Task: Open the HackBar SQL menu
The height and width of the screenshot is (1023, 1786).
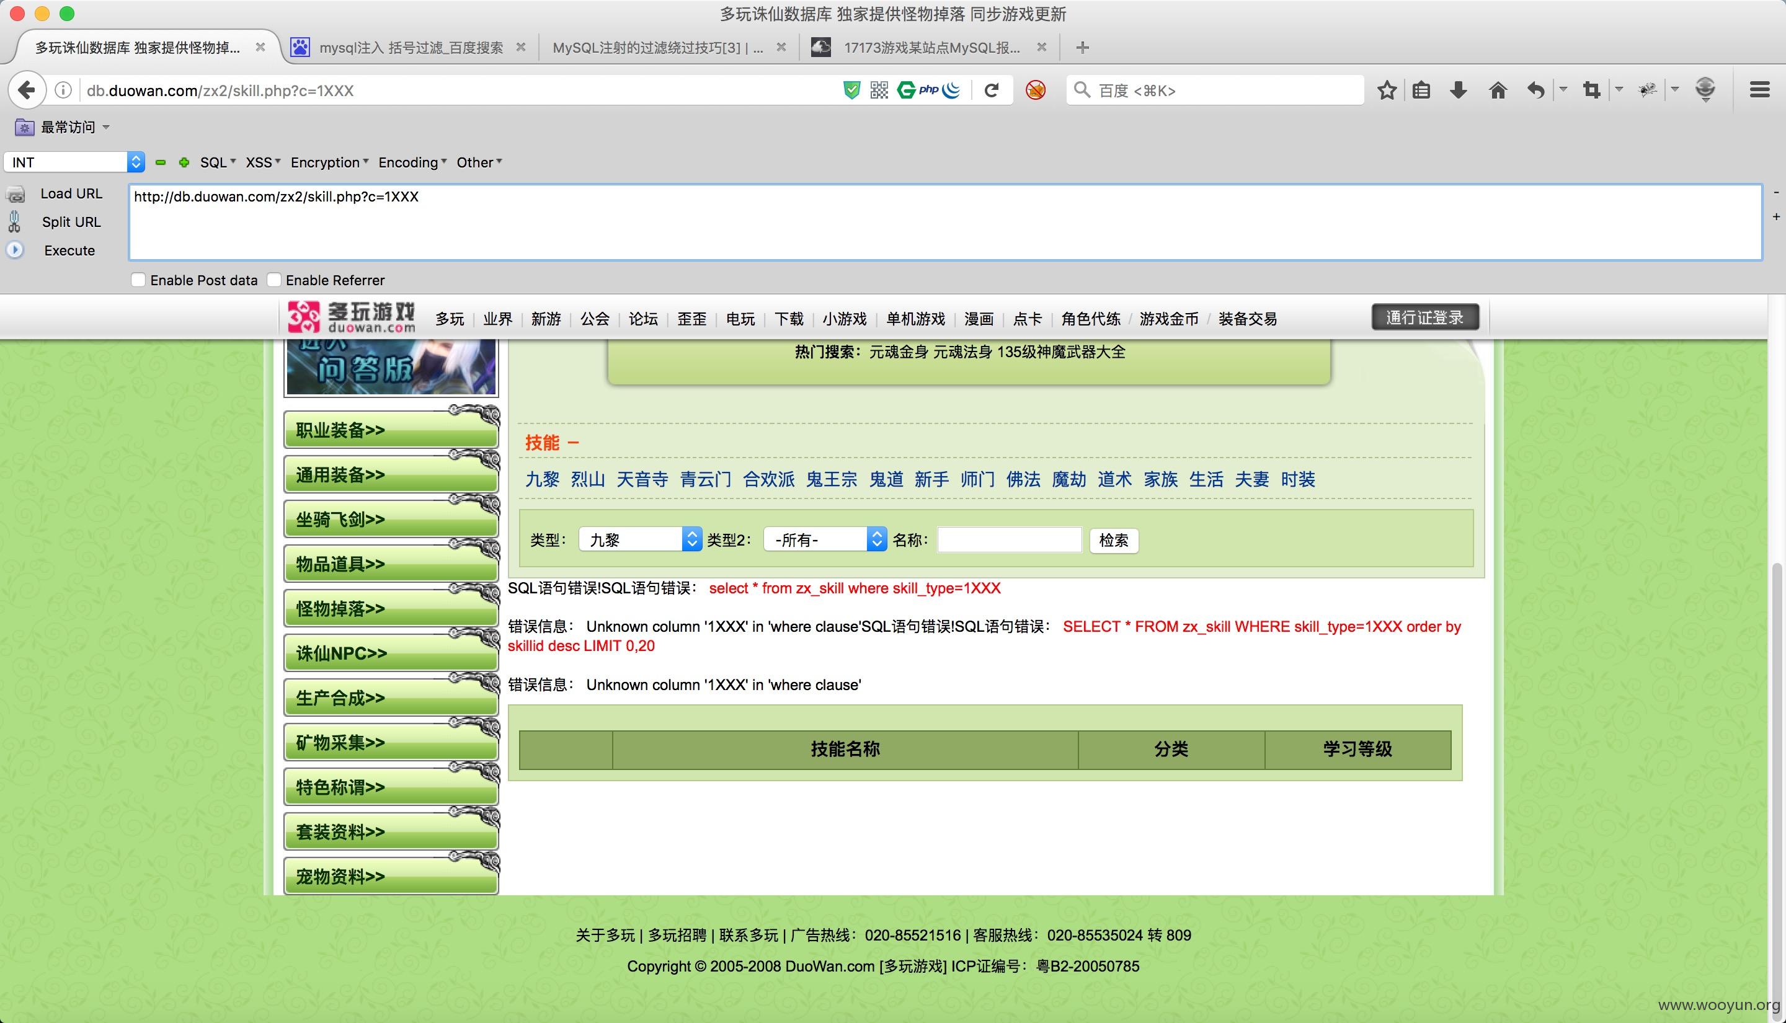Action: (218, 162)
